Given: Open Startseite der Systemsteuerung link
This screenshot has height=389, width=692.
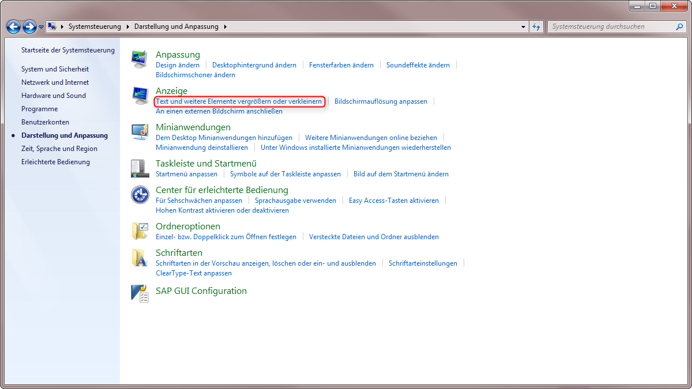Looking at the screenshot, I should click(67, 50).
